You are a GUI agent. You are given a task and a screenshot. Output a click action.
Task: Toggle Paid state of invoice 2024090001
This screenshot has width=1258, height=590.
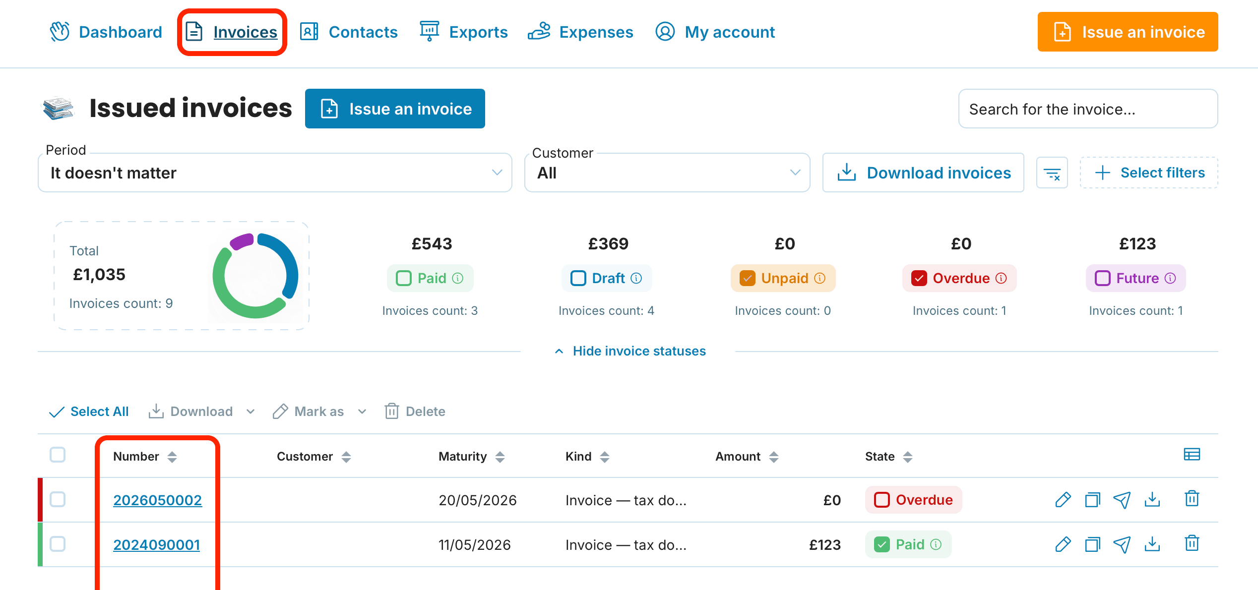click(881, 544)
